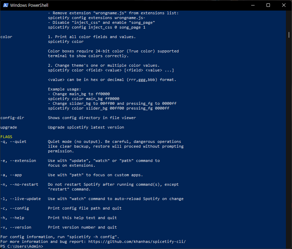The width and height of the screenshot is (292, 249).
Task: Click the yellow FLAGS heading
Action: [x=6, y=137]
